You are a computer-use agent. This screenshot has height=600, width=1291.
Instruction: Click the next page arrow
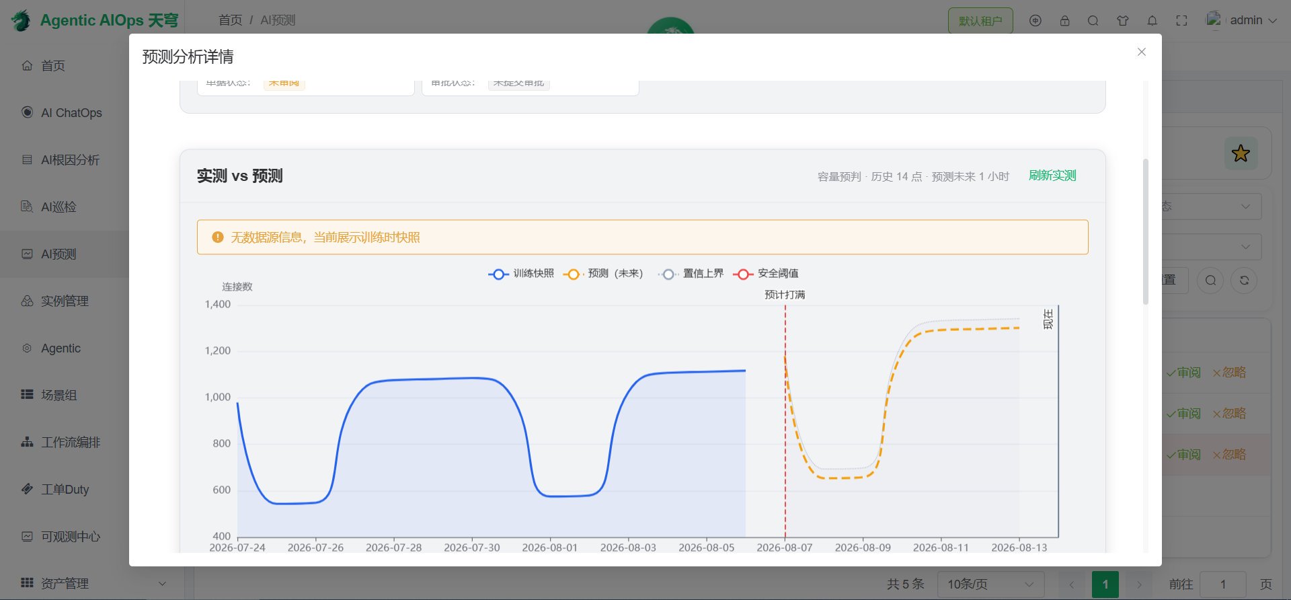(x=1139, y=585)
